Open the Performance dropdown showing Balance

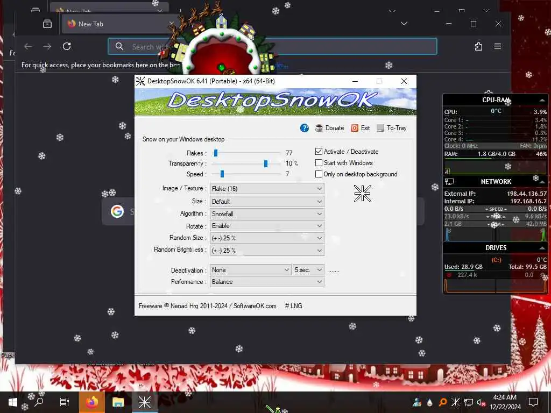[267, 282]
